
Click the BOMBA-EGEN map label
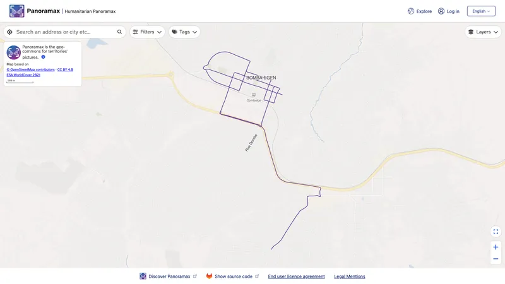coord(261,78)
